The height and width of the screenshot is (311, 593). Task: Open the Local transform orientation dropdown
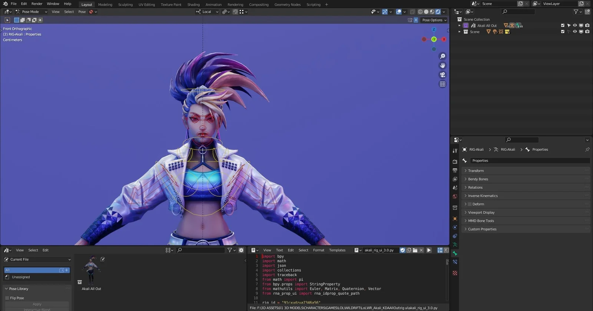click(207, 12)
